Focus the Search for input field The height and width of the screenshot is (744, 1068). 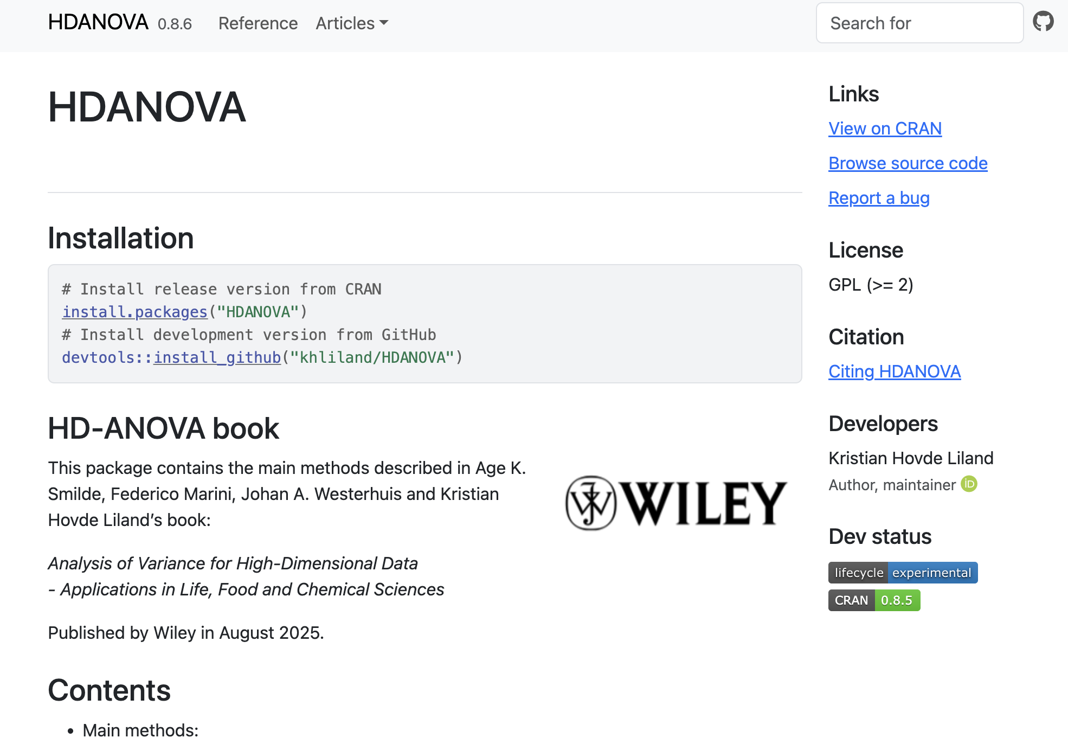pyautogui.click(x=919, y=23)
